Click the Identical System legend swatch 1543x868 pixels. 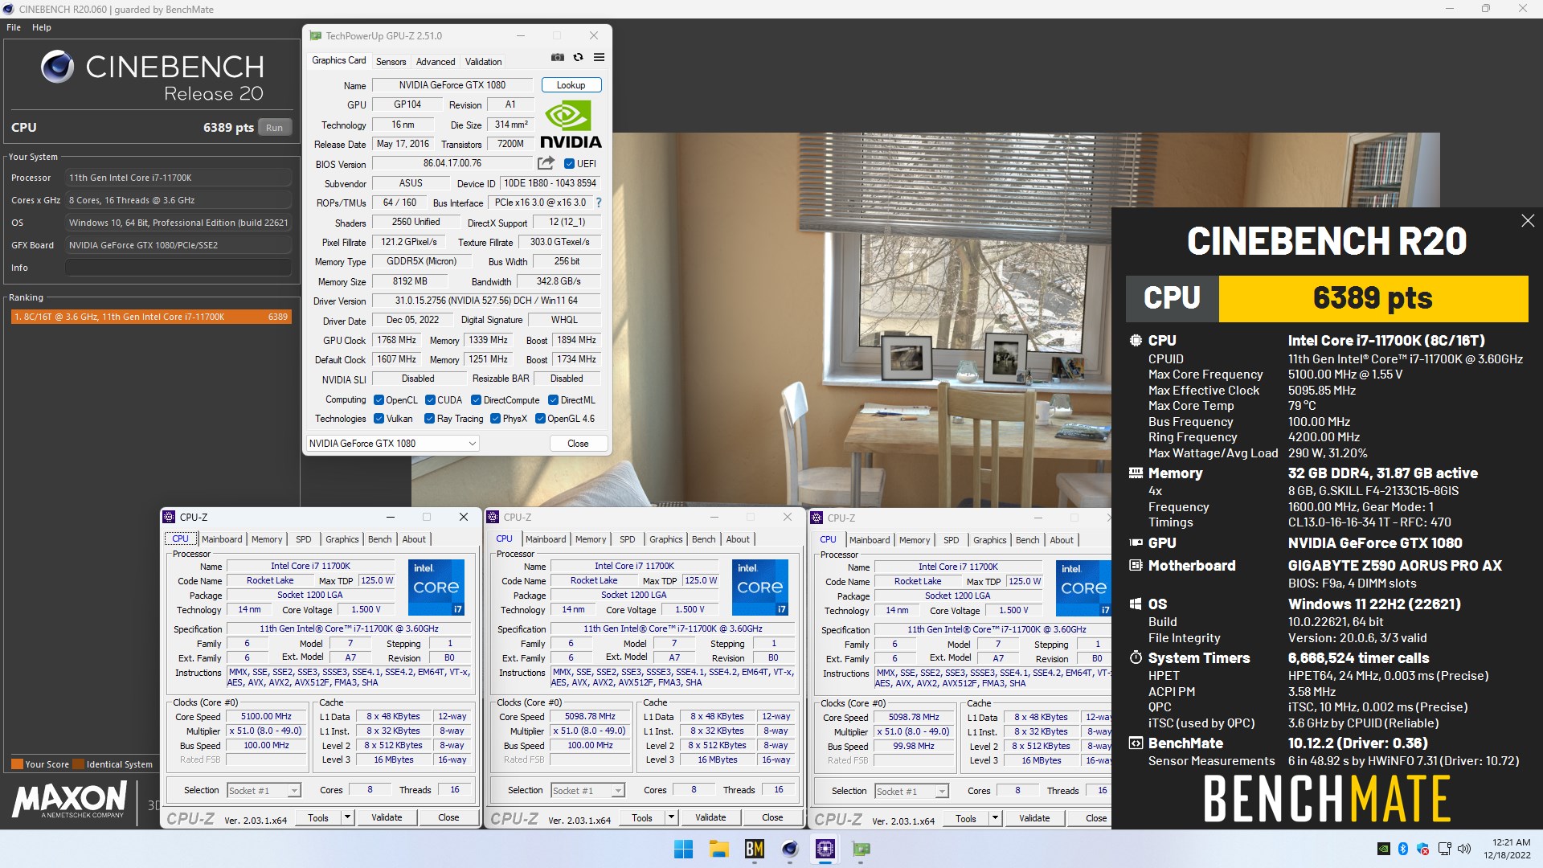[x=79, y=764]
